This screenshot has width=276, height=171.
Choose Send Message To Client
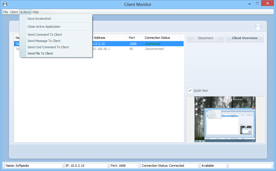click(x=44, y=41)
